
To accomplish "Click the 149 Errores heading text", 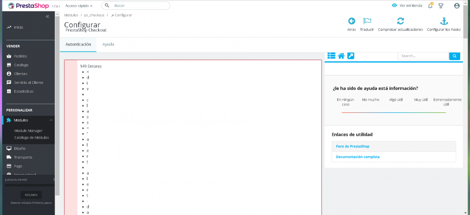I will pos(91,67).
